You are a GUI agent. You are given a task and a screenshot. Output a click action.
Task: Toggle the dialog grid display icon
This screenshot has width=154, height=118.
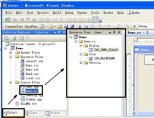pyautogui.click(x=89, y=19)
